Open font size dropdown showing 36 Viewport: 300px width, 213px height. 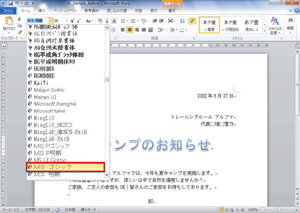[66, 21]
